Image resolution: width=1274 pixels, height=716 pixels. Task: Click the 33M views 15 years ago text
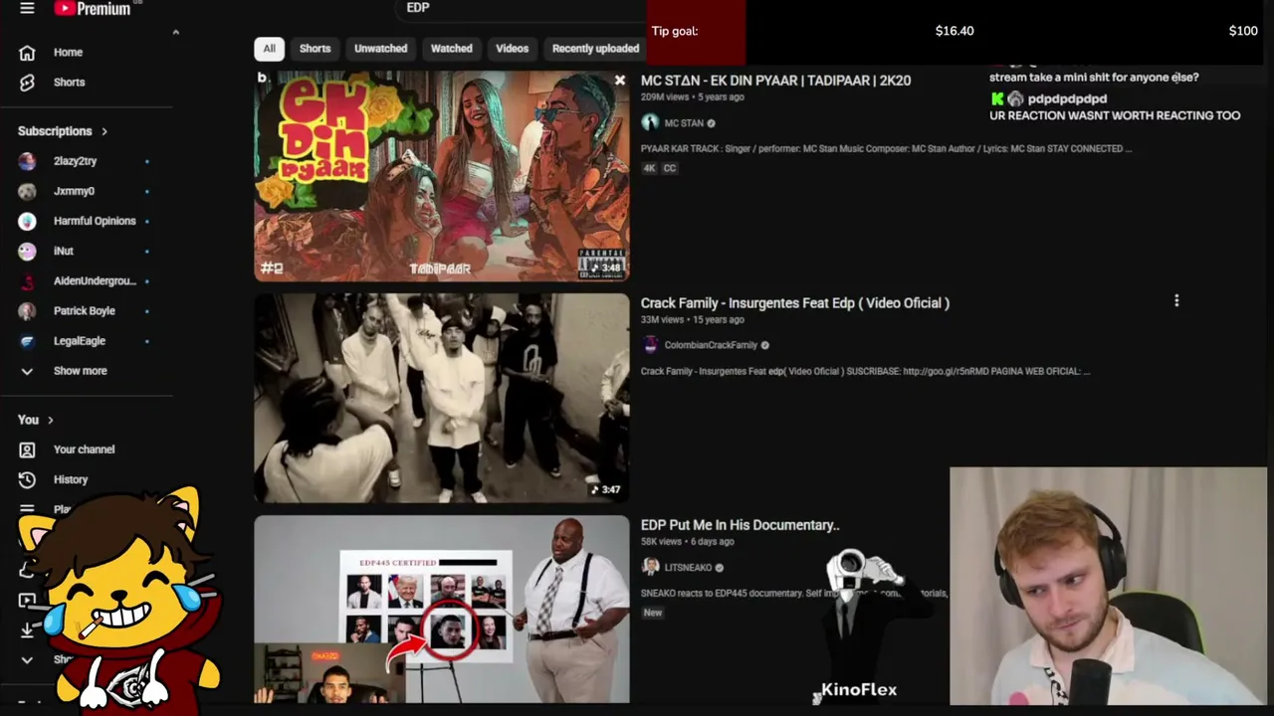[x=692, y=320]
